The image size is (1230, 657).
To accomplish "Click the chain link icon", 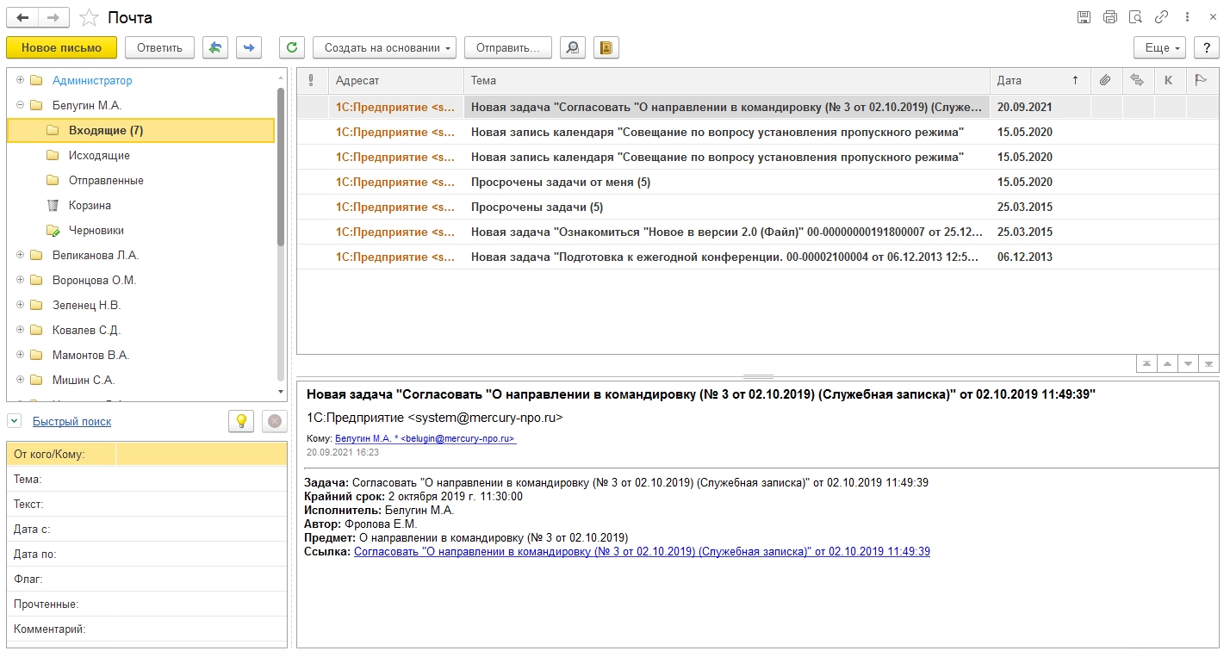I will tap(1161, 17).
